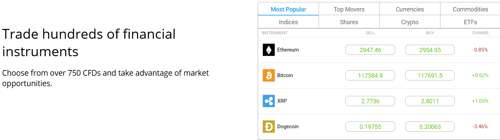
Task: Click the Dogecoin logo icon
Action: click(x=269, y=127)
